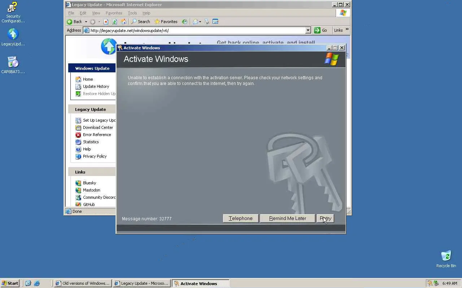Open the Security Configuration desktop icon
This screenshot has width=462, height=288.
click(x=13, y=12)
